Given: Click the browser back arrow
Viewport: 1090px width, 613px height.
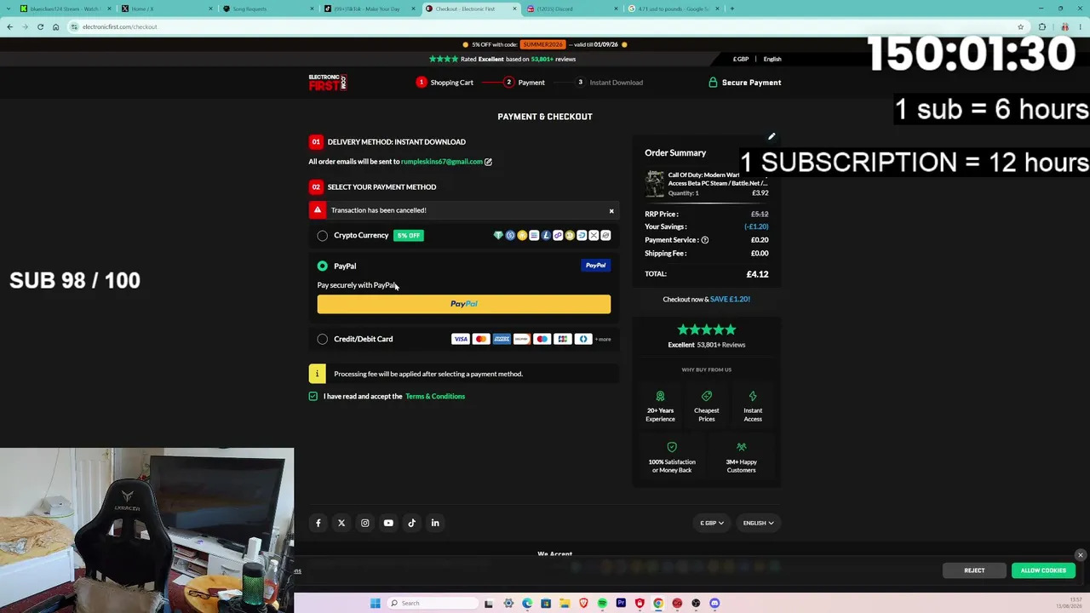Looking at the screenshot, I should coord(9,26).
